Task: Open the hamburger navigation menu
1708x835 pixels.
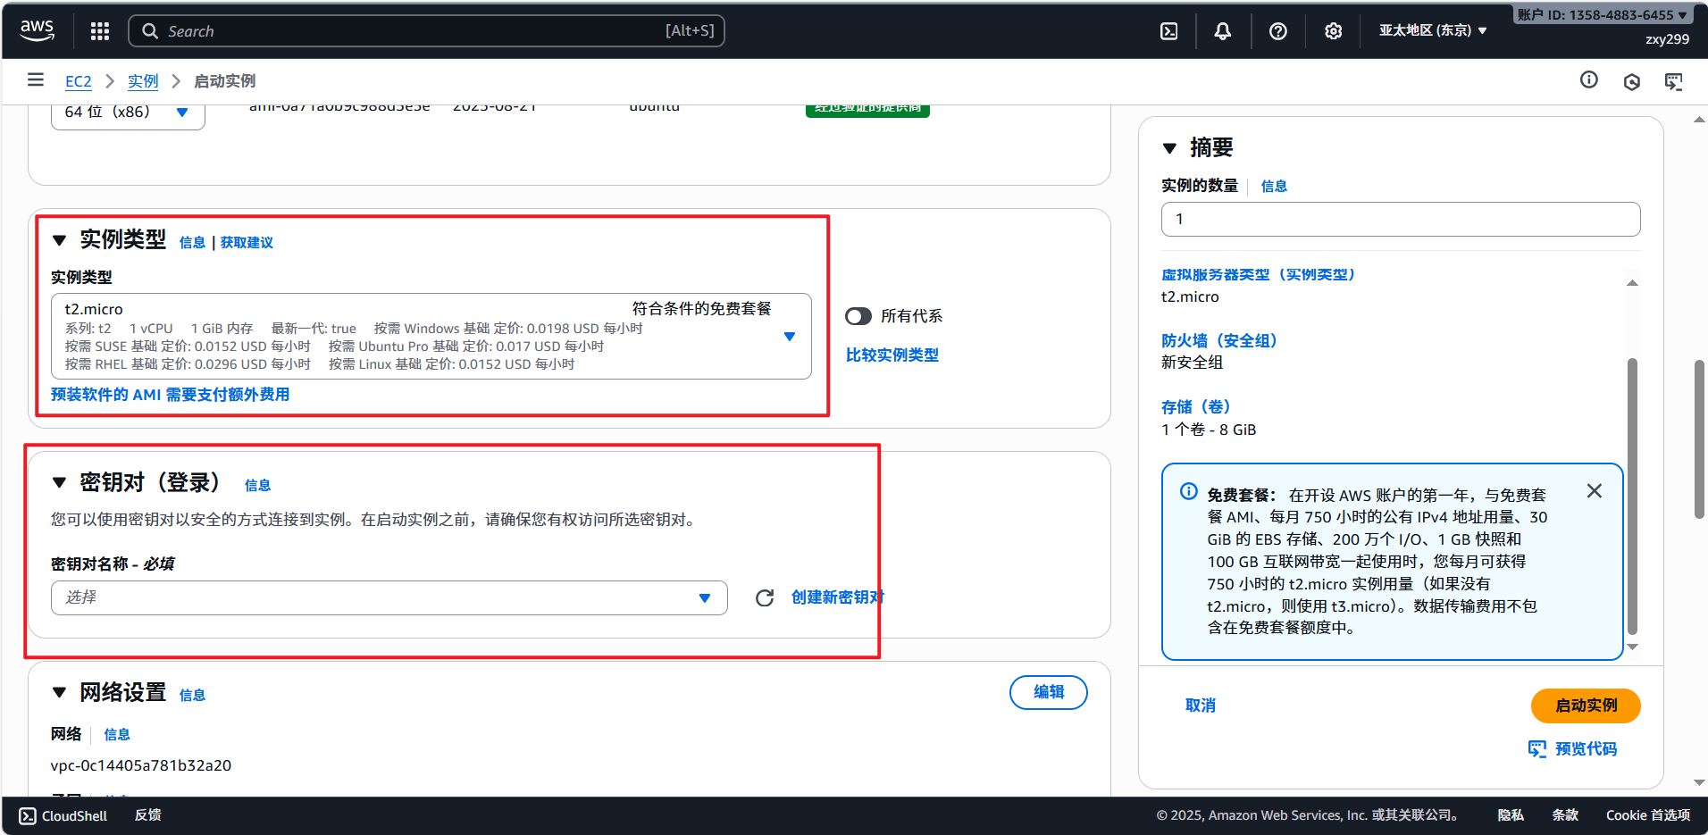Action: click(36, 80)
